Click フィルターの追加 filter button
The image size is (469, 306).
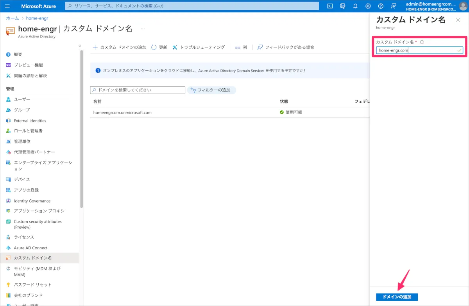211,90
